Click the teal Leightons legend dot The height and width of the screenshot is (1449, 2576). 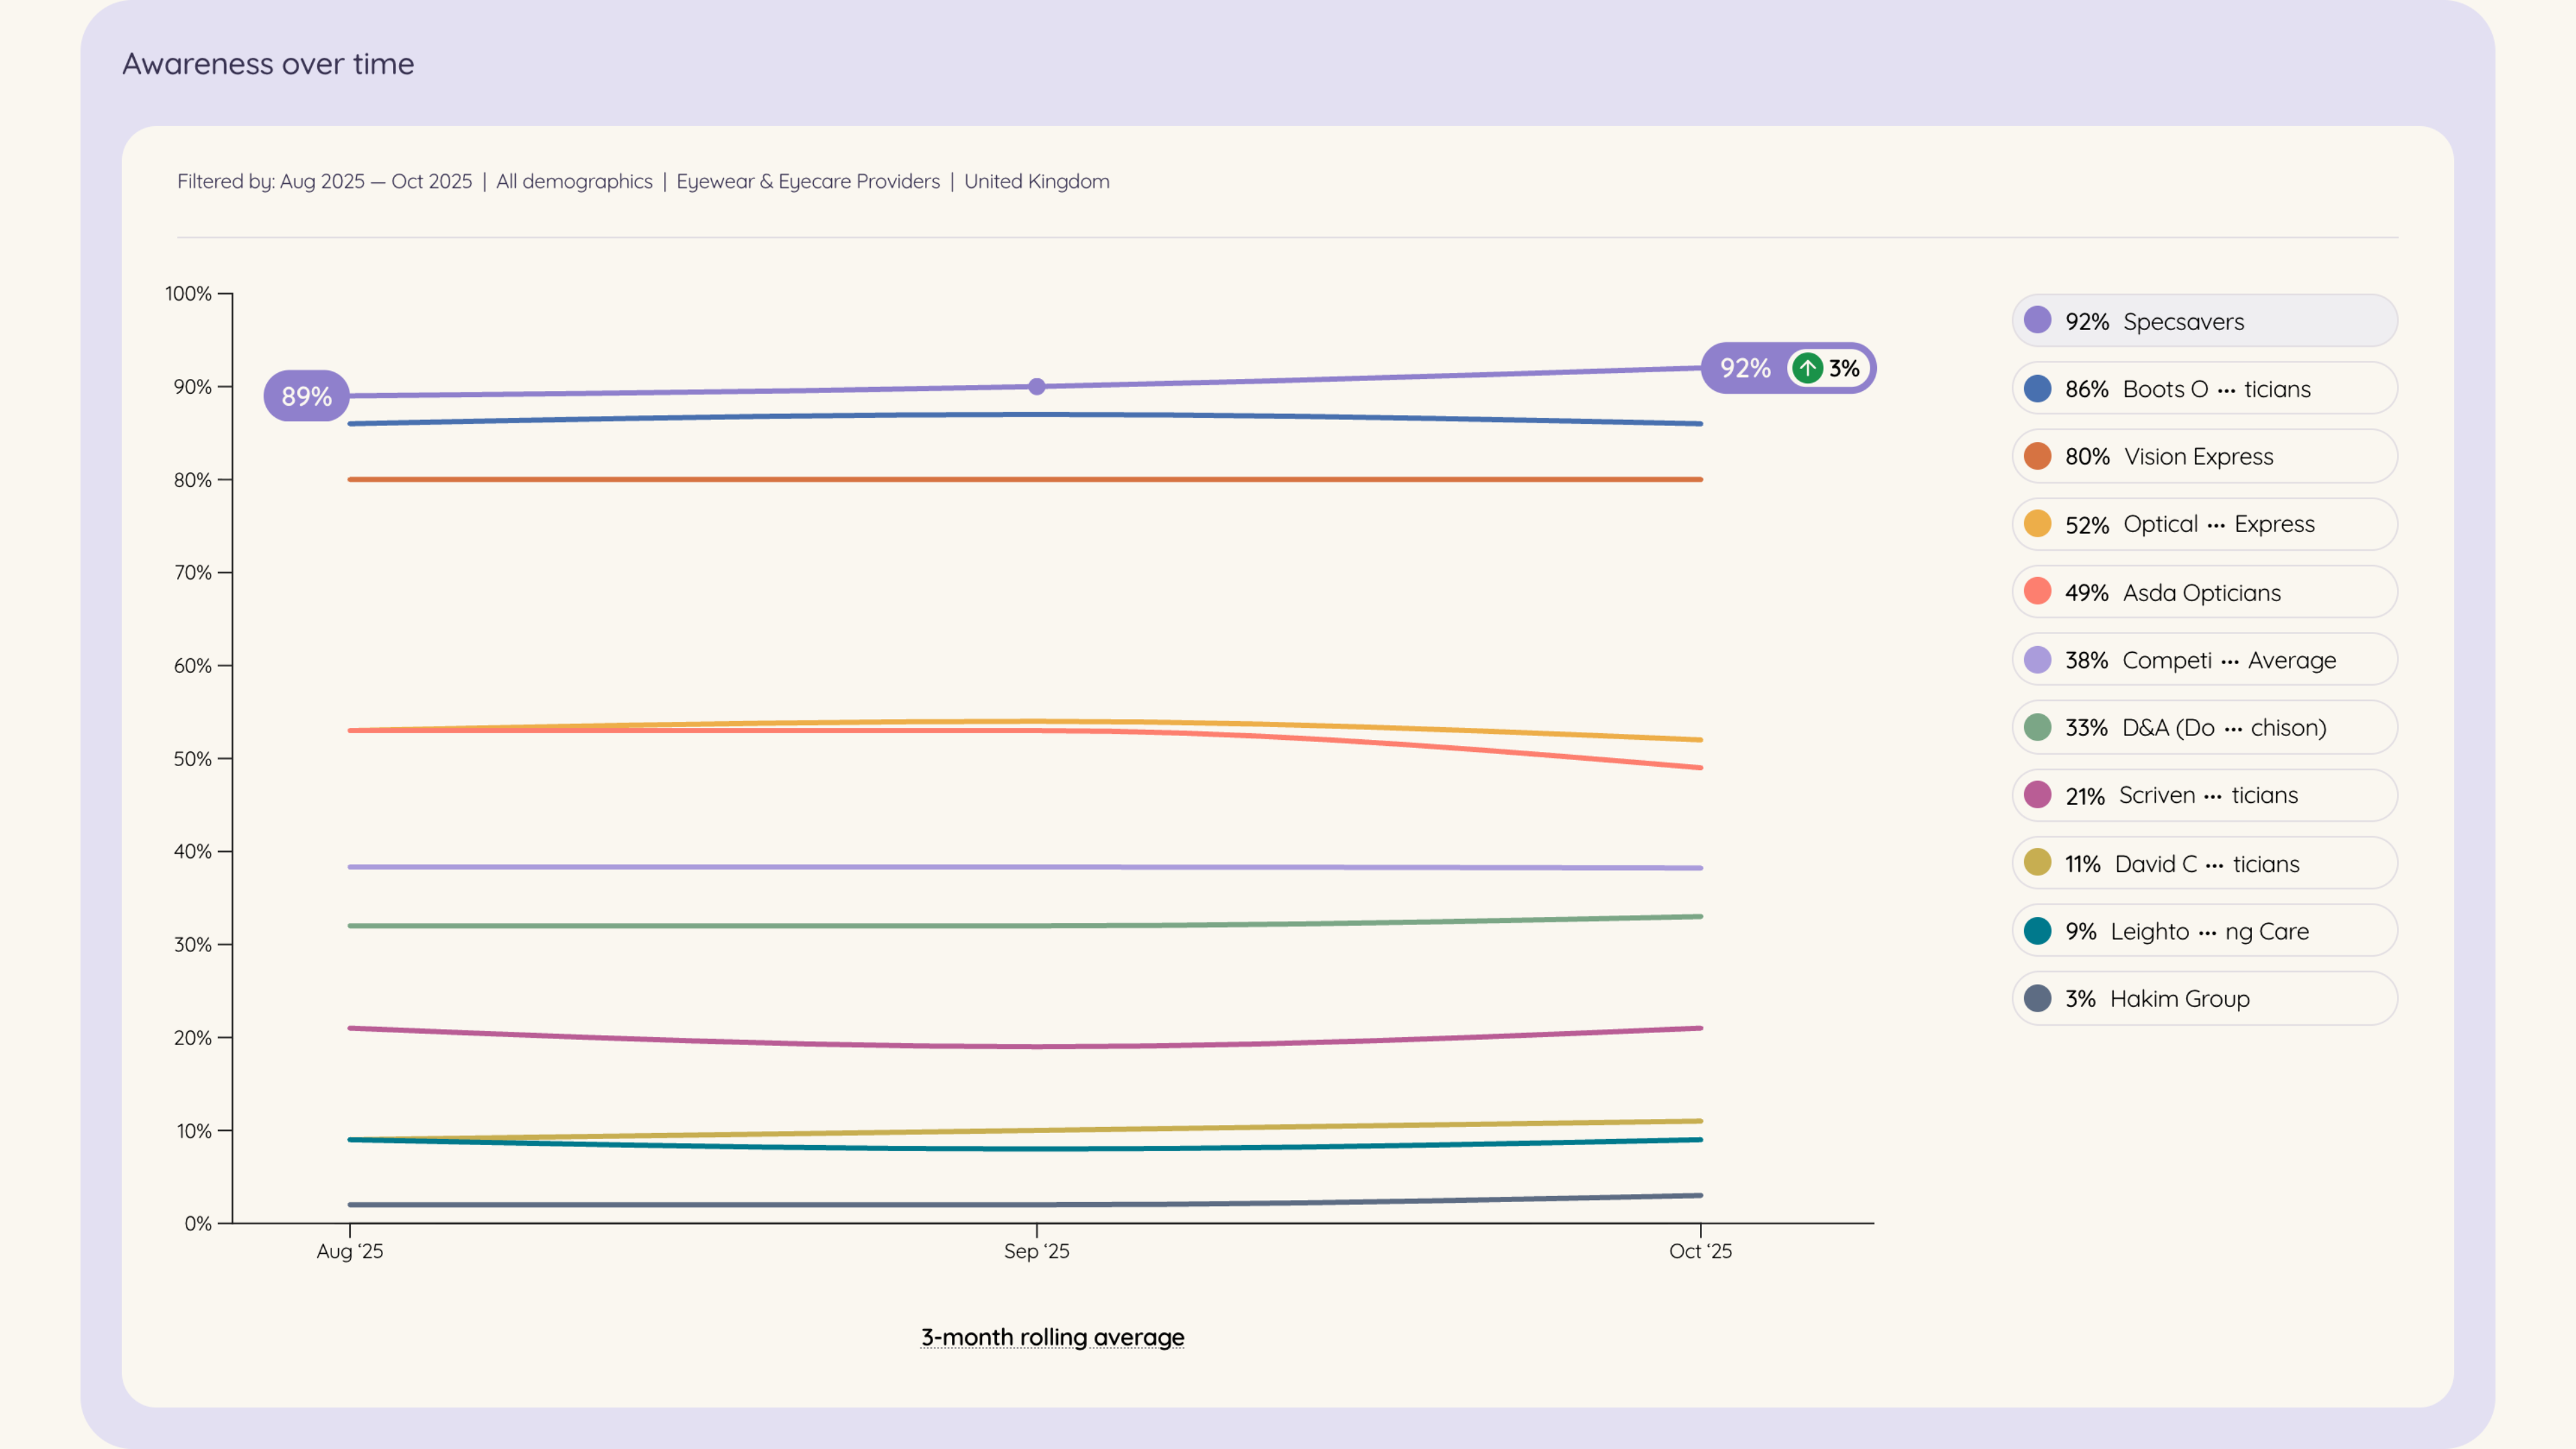pos(2037,931)
